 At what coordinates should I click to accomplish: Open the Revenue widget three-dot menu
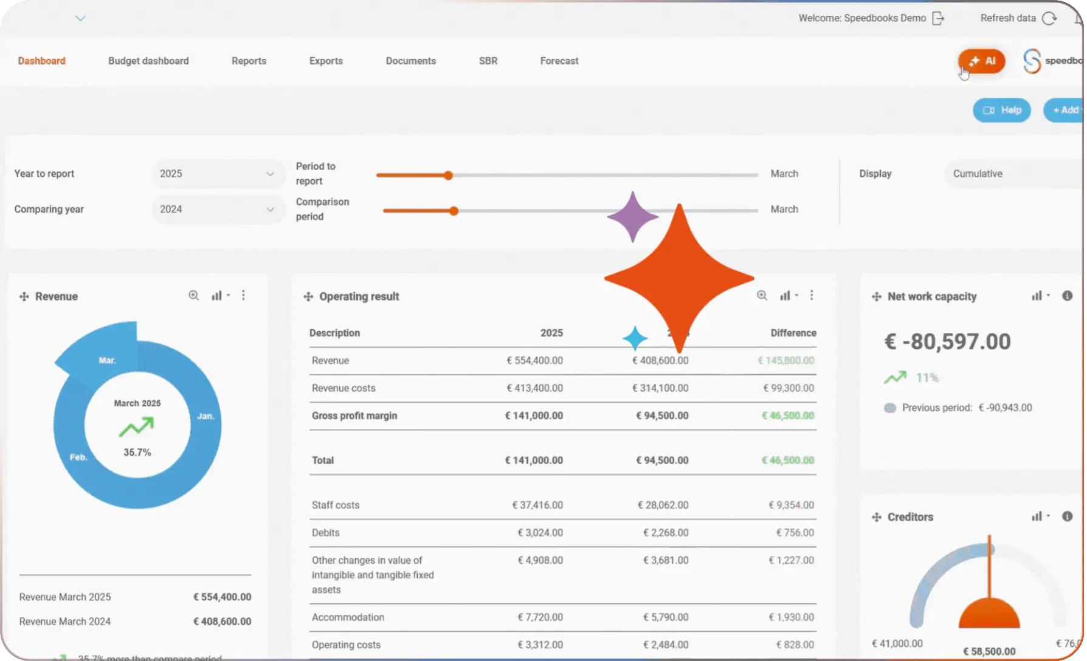click(243, 295)
